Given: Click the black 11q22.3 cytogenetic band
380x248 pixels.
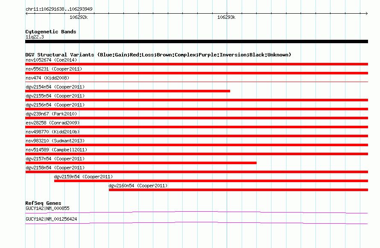Looking at the screenshot, I should (196, 41).
